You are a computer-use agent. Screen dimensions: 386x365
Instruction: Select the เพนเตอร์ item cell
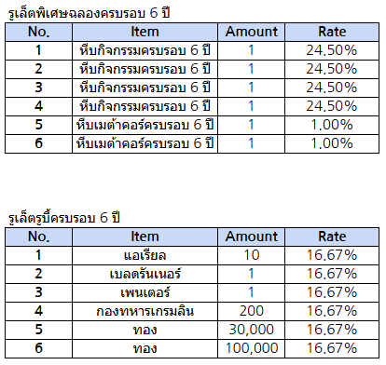(145, 292)
